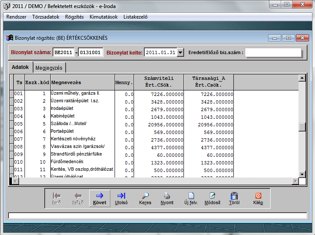This screenshot has height=235, width=315.
Task: Edit record using Módosít icon
Action: (213, 198)
